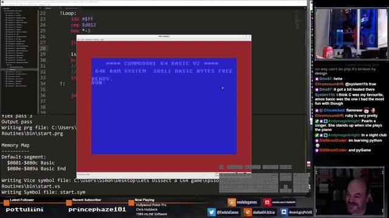Switch to the second editor tab
Viewport: 389px width, 218px height.
coord(72,8)
